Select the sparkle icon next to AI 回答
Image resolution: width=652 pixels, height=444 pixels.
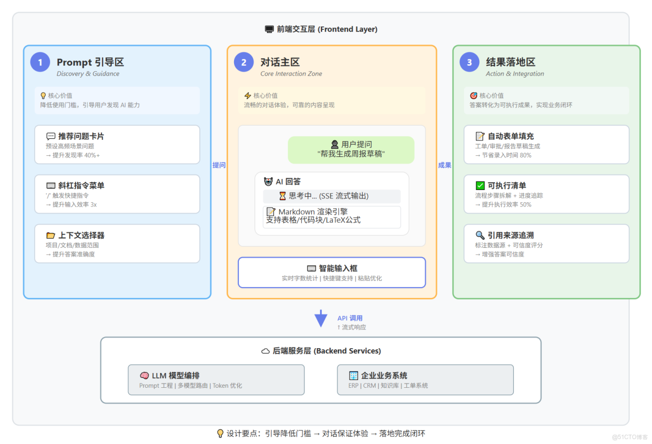pos(268,181)
